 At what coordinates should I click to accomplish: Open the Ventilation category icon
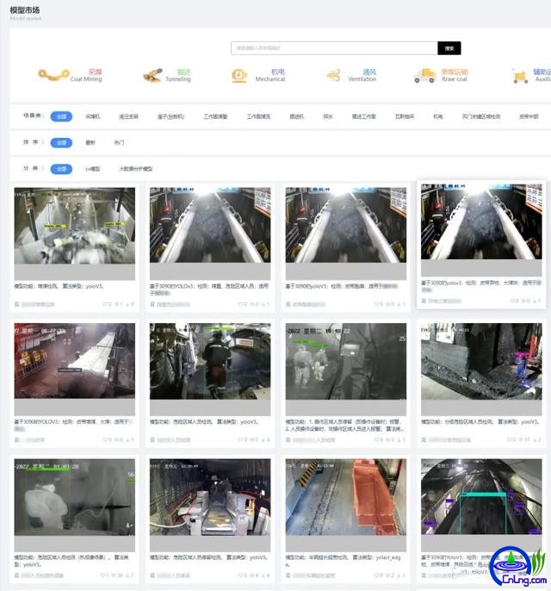tap(333, 76)
